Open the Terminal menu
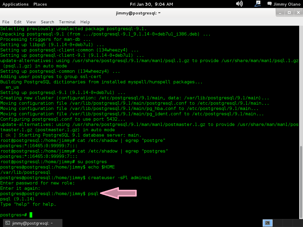The image size is (303, 227). point(67,22)
